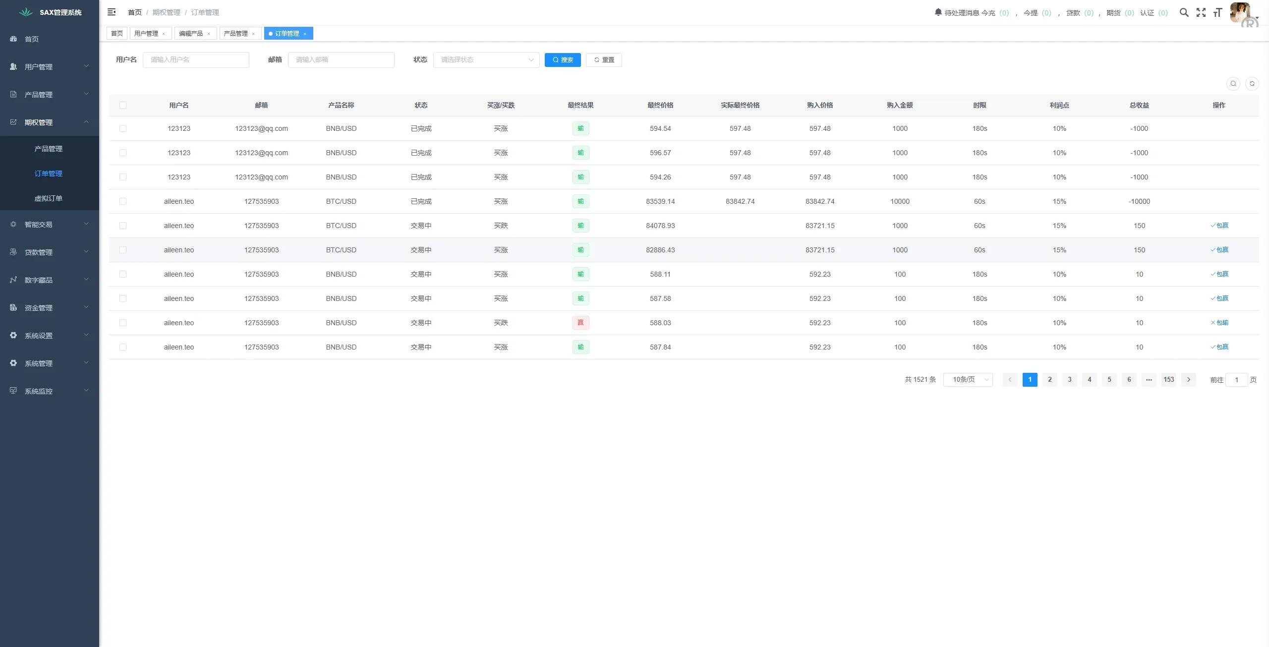The image size is (1269, 647).
Task: Toggle fullscreen mode icon
Action: click(x=1201, y=12)
